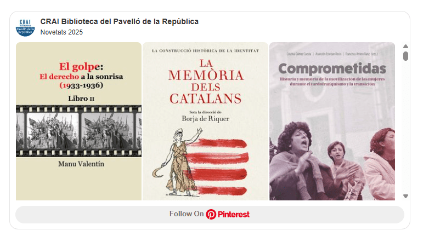Image resolution: width=429 pixels, height=242 pixels.
Task: Open La Memòria dels Catalans cover pin
Action: pyautogui.click(x=206, y=121)
